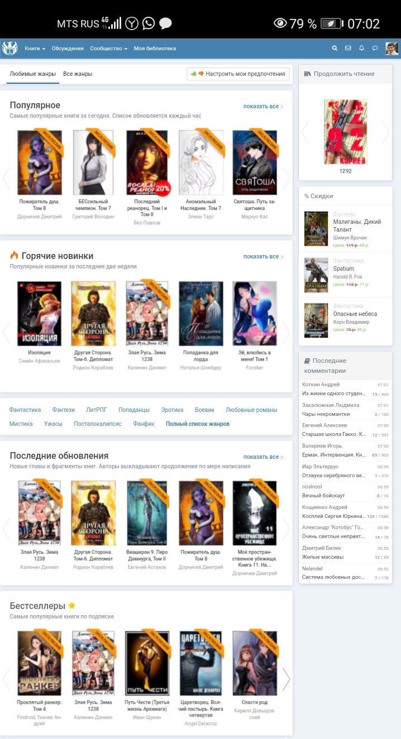
Task: Switch to the Все жанры tab
Action: (x=78, y=74)
